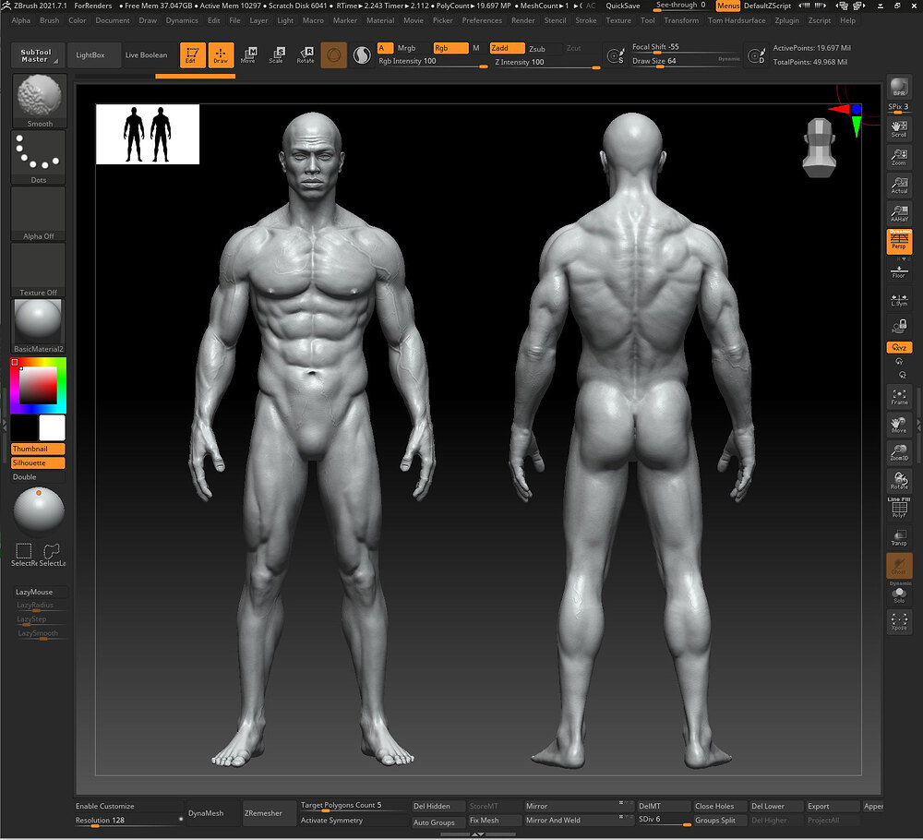
Task: Toggle the PolyF line fill icon
Action: [x=899, y=508]
